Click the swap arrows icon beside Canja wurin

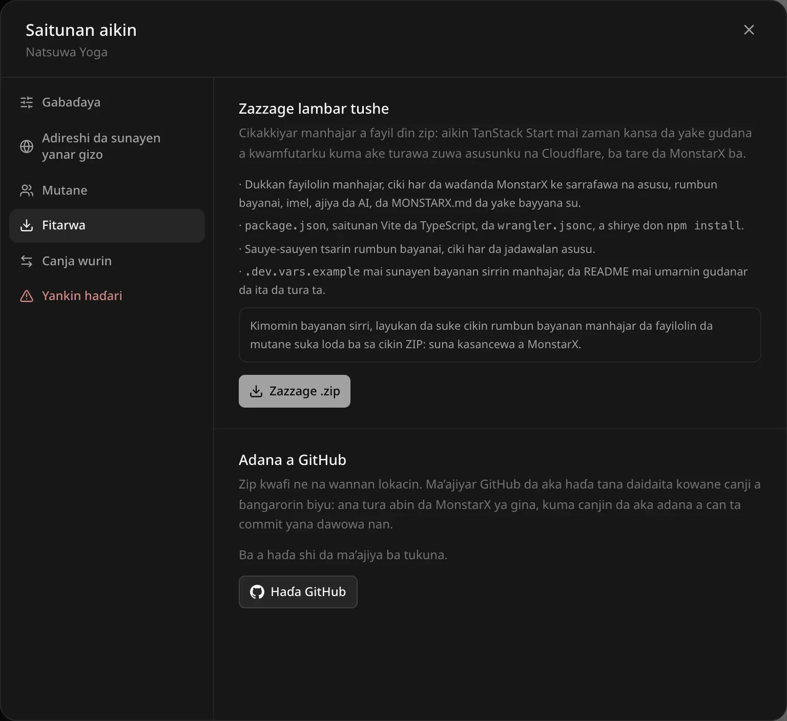tap(27, 261)
